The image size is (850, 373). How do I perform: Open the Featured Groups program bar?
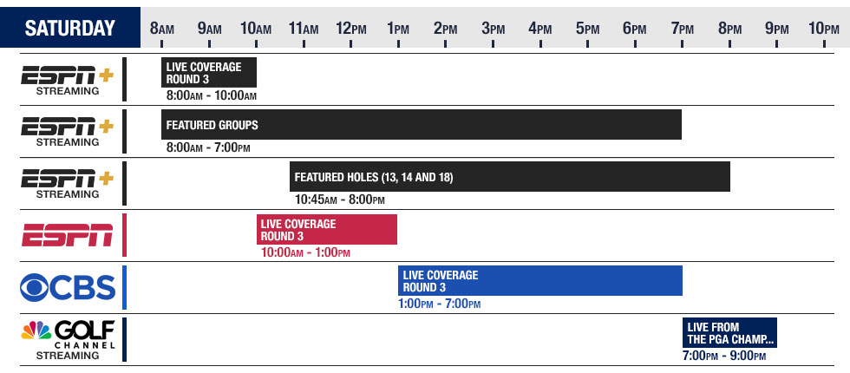(421, 125)
